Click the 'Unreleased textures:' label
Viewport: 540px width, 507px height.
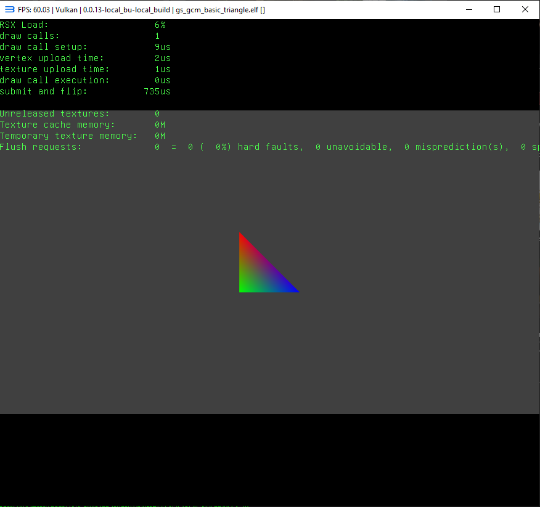tap(54, 113)
